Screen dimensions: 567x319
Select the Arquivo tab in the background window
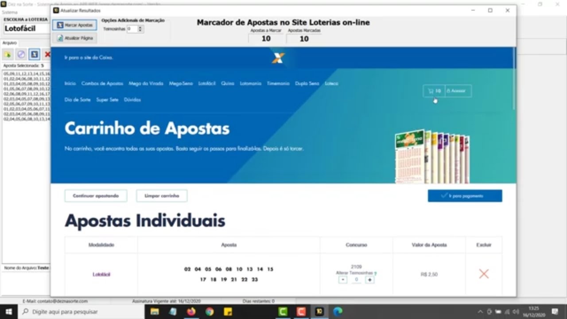pos(9,43)
